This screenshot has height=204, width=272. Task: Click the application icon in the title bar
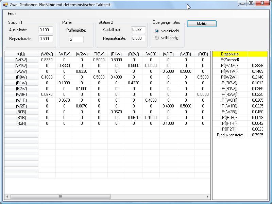pyautogui.click(x=5, y=5)
